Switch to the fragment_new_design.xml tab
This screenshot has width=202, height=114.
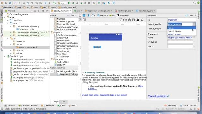[98, 11]
